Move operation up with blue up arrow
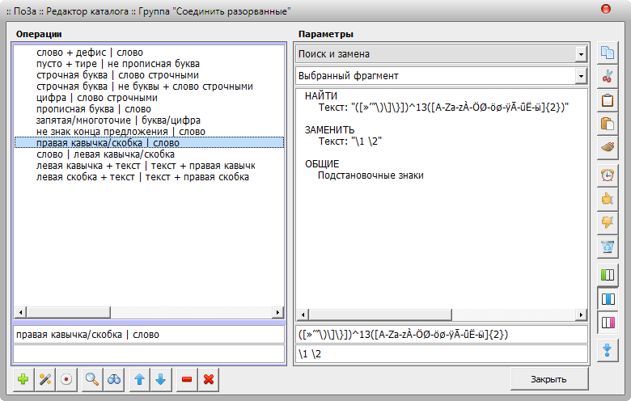The image size is (631, 401). (x=140, y=379)
